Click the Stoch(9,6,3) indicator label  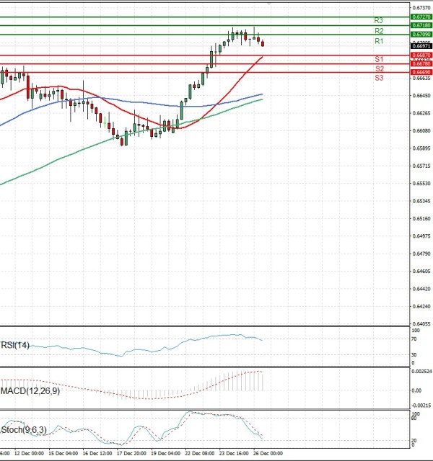click(22, 429)
